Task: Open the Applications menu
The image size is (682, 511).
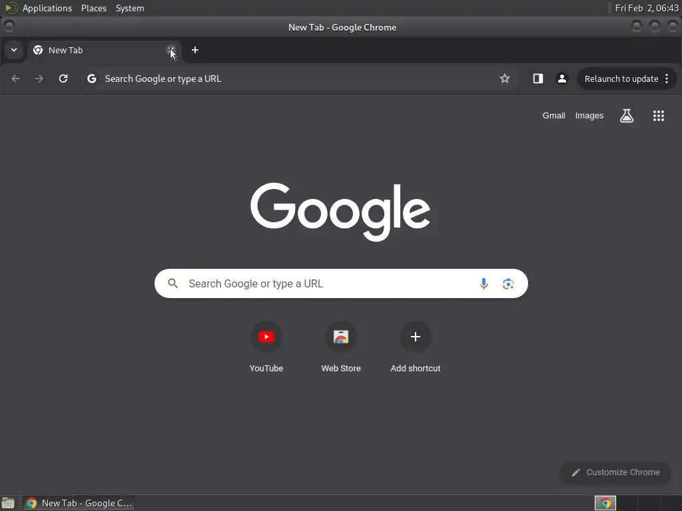Action: point(47,8)
